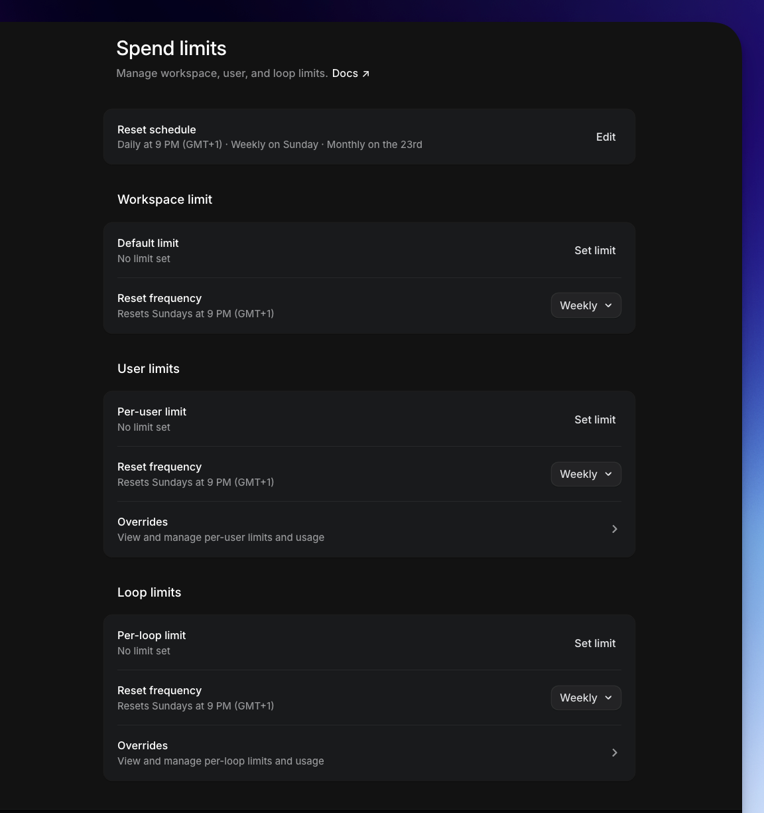Click the Docs external arrow icon

365,74
